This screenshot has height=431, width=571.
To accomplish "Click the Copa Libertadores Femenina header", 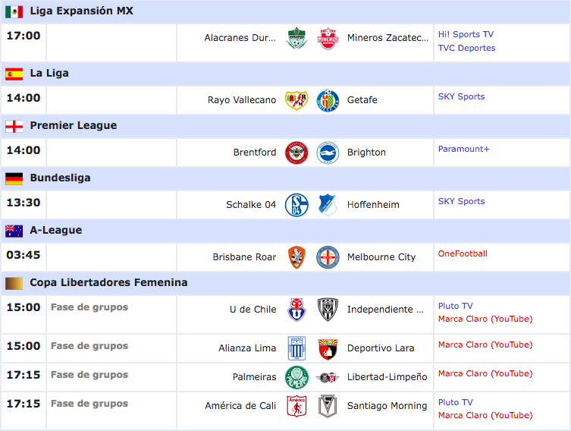I will tap(285, 283).
